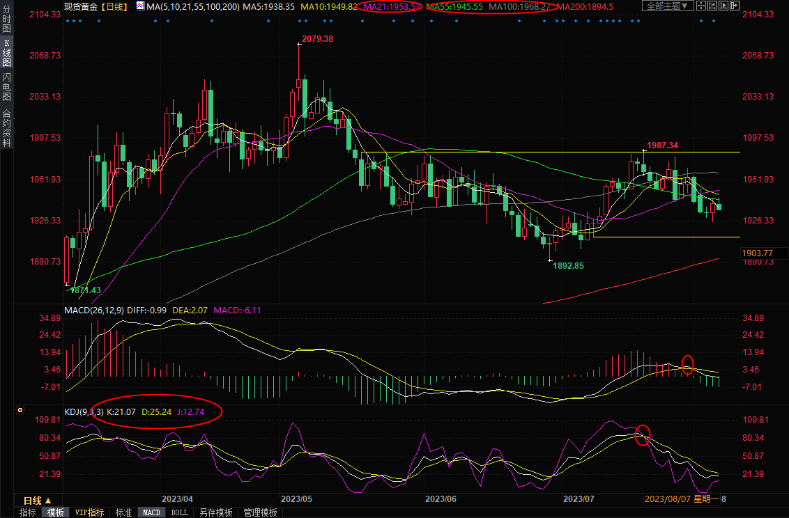
Task: Open 合约资料 contract info sidebar item
Action: [6, 127]
